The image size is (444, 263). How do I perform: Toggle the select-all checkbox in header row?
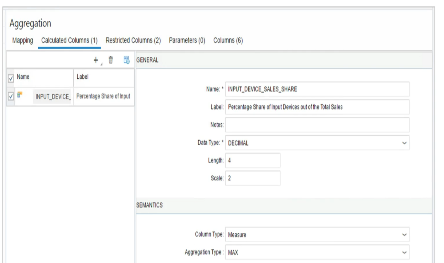point(11,78)
